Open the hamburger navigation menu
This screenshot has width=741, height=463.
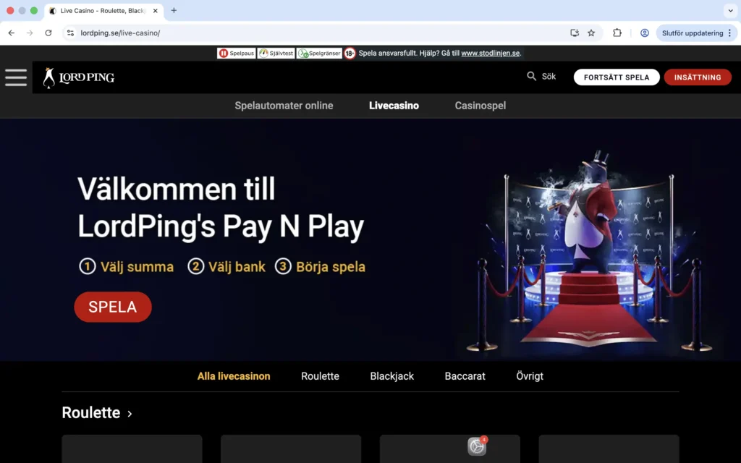pos(15,77)
